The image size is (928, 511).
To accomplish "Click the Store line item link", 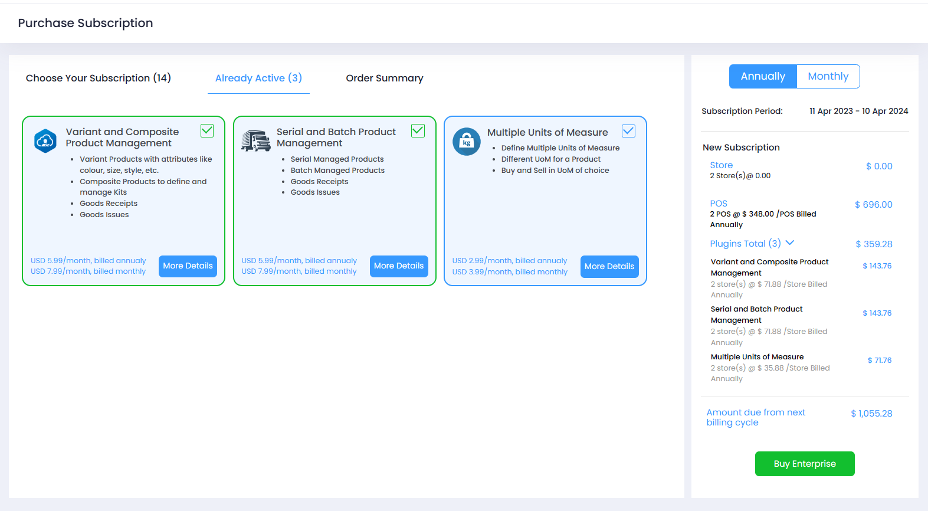I will [x=721, y=165].
